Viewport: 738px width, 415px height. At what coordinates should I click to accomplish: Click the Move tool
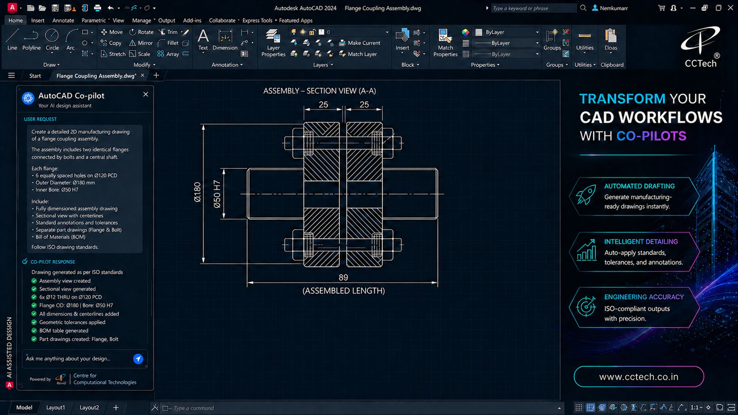[x=112, y=32]
